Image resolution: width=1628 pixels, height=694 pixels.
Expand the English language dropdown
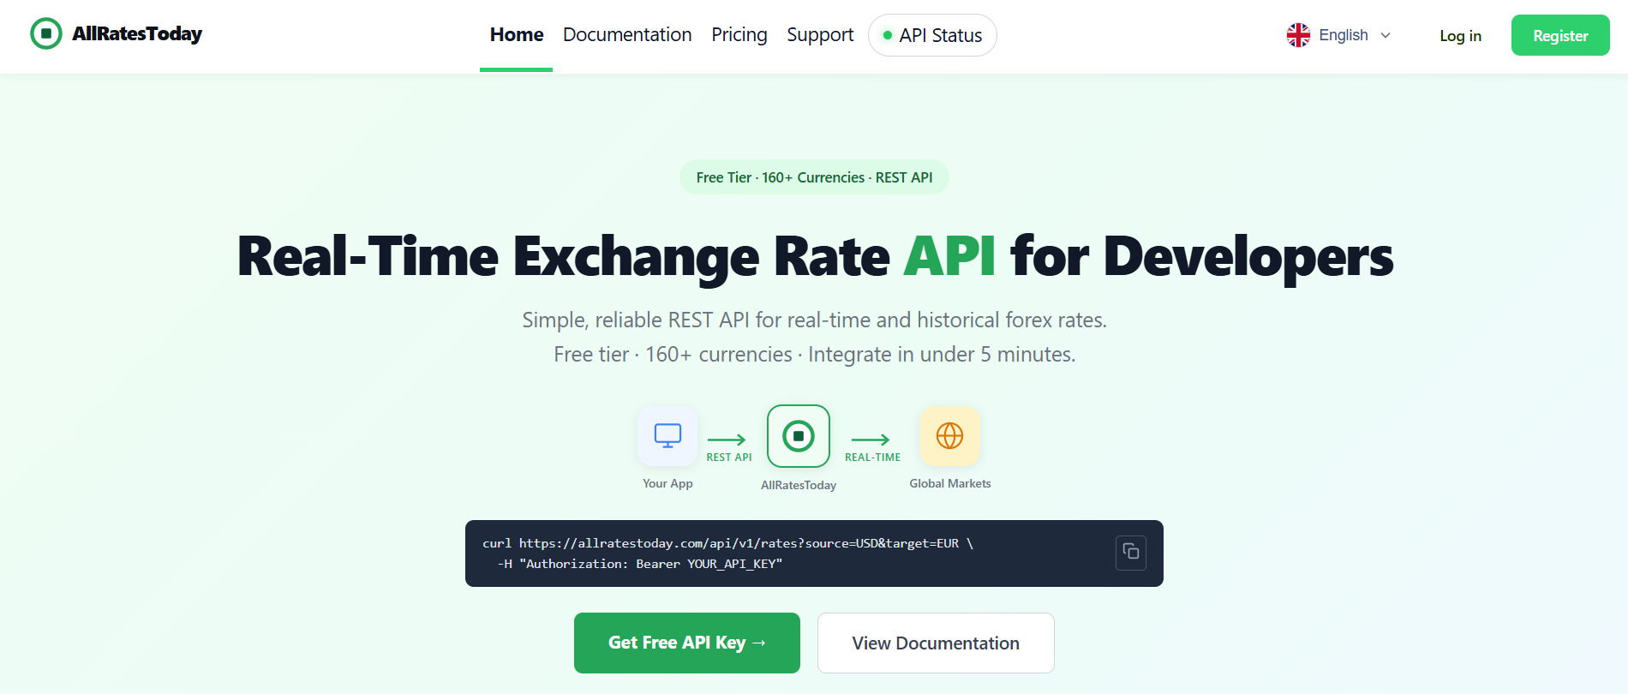(x=1339, y=35)
